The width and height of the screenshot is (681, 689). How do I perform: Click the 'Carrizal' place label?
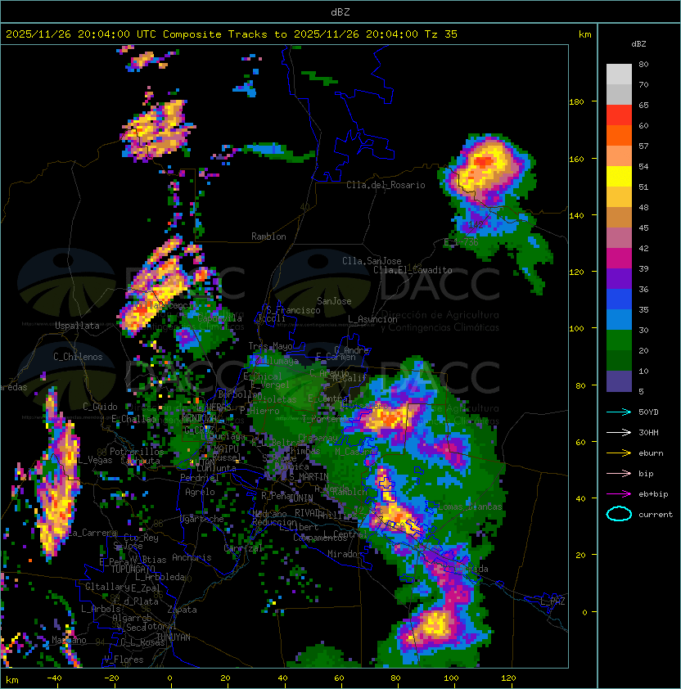[243, 548]
